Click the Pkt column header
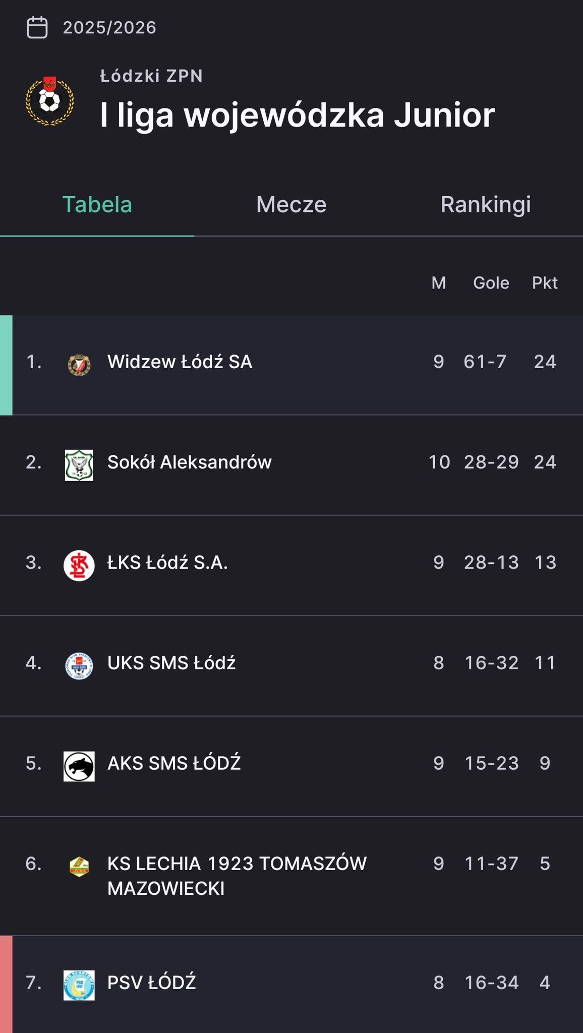Viewport: 583px width, 1033px height. [x=545, y=283]
